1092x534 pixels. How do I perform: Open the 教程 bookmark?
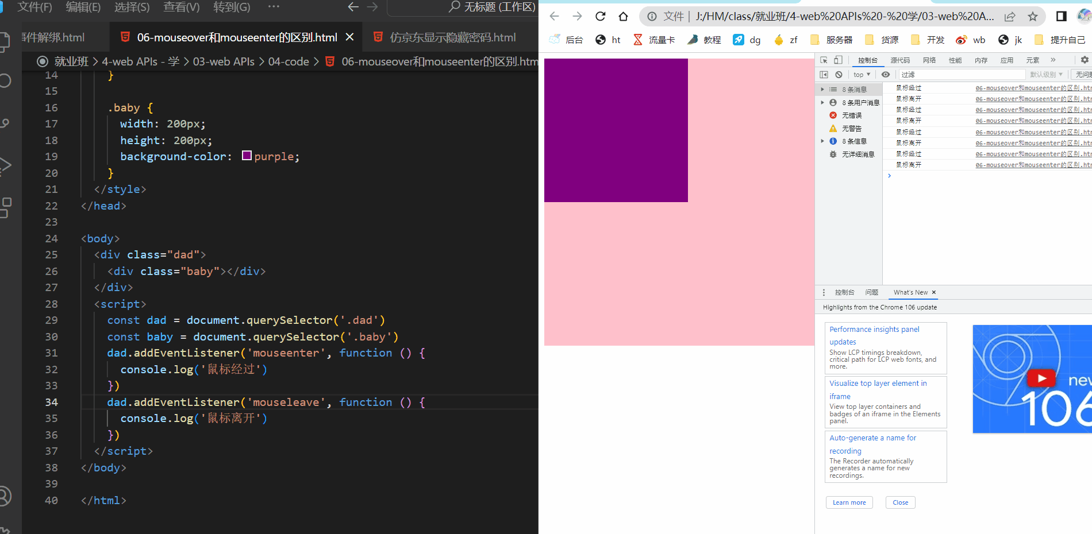point(704,40)
